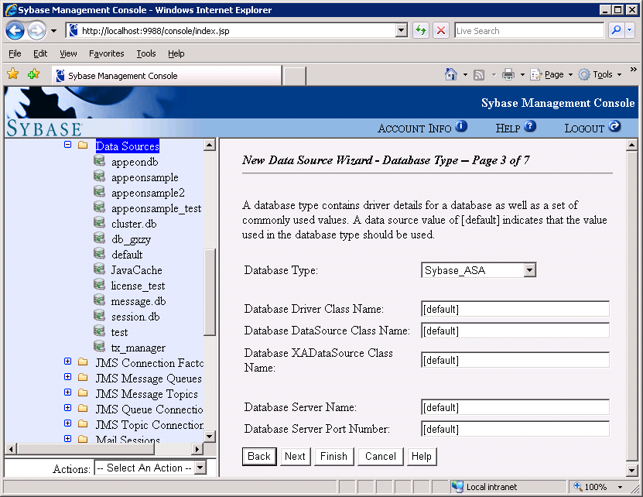Open the Favorites menu
This screenshot has width=643, height=497.
(x=107, y=53)
